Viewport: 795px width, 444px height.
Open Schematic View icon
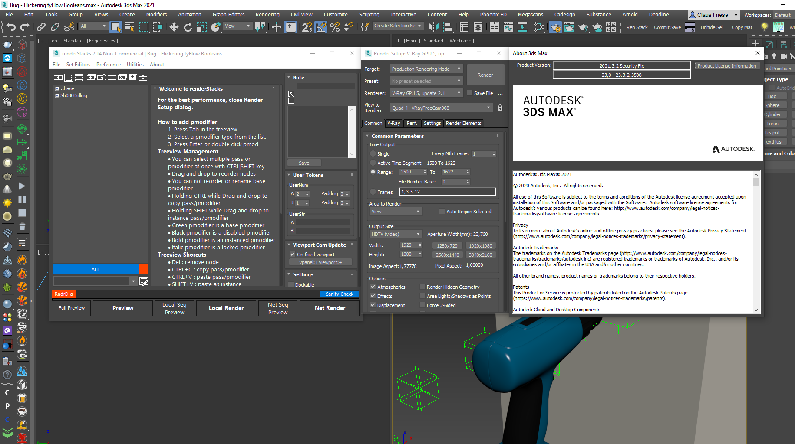pyautogui.click(x=522, y=27)
